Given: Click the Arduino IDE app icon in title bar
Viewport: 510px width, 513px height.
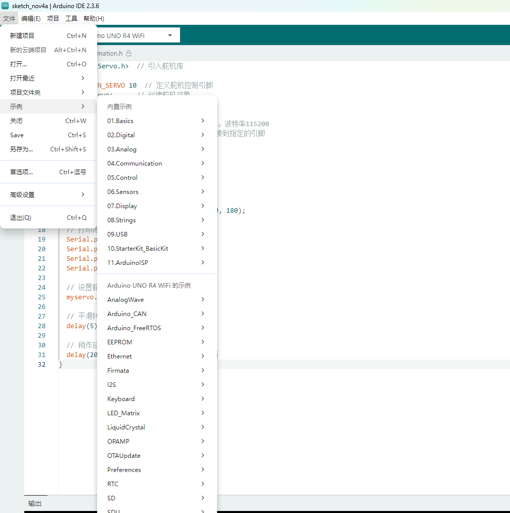Looking at the screenshot, I should point(5,6).
